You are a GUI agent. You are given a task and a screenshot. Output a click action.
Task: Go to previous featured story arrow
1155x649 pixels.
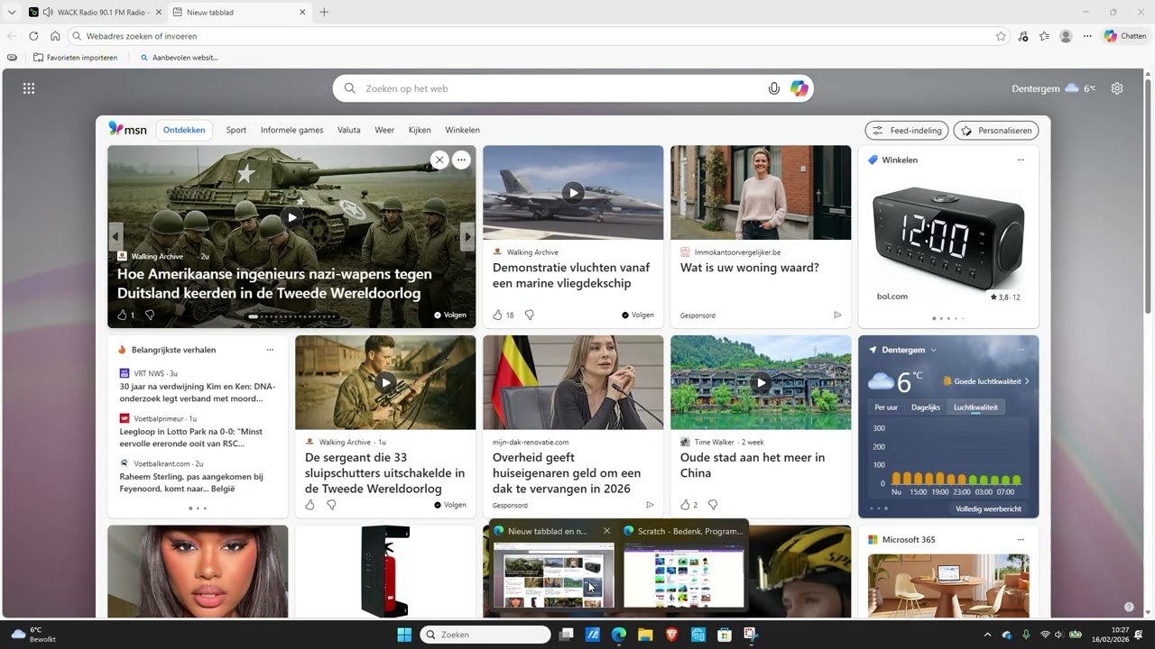pyautogui.click(x=115, y=237)
